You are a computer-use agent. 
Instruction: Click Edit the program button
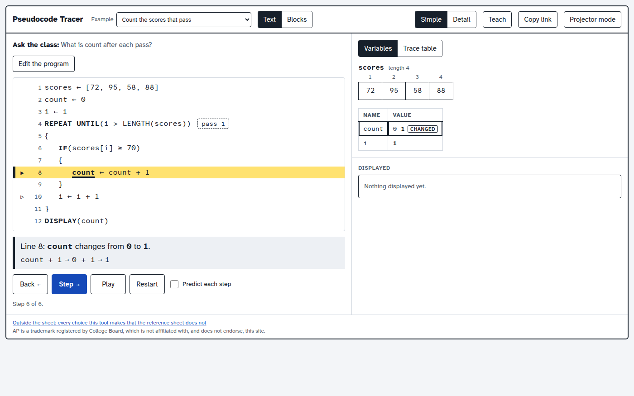(x=43, y=64)
